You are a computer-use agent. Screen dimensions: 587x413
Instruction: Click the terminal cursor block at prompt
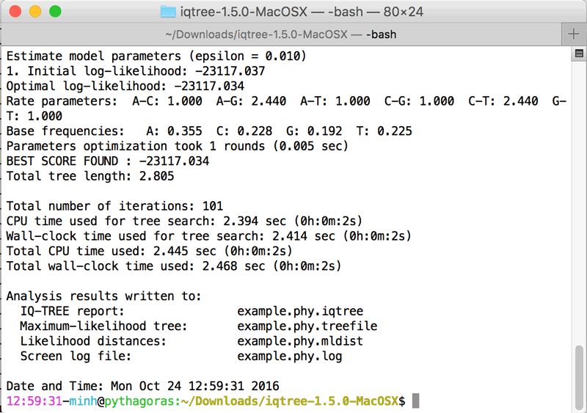point(415,401)
